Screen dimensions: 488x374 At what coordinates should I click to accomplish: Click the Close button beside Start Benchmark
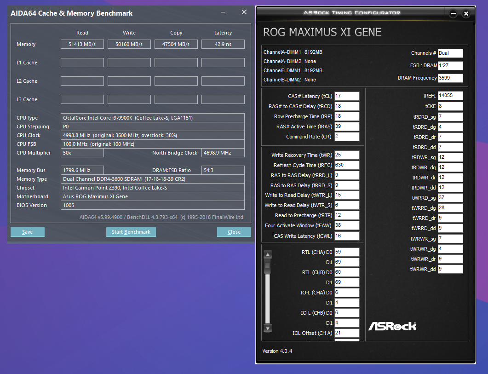pos(234,232)
